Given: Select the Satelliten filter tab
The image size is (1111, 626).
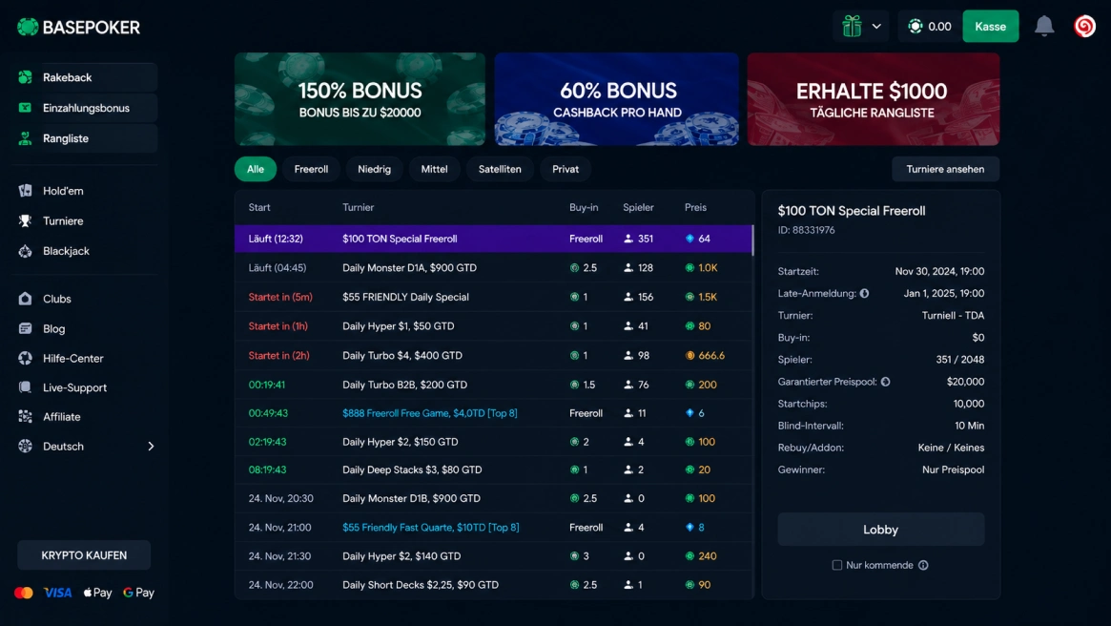Looking at the screenshot, I should pos(500,170).
